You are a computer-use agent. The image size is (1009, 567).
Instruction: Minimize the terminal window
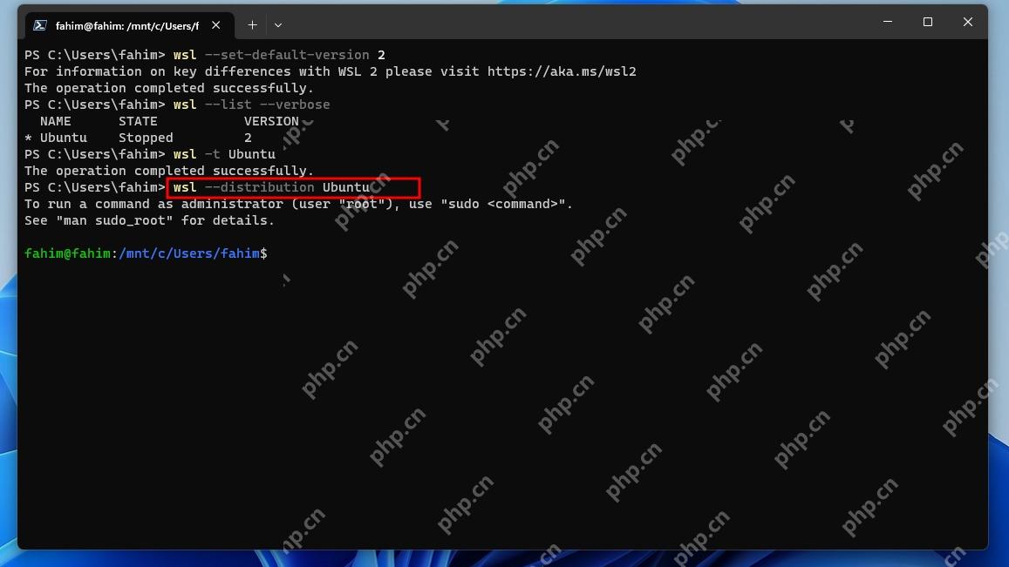pyautogui.click(x=888, y=22)
